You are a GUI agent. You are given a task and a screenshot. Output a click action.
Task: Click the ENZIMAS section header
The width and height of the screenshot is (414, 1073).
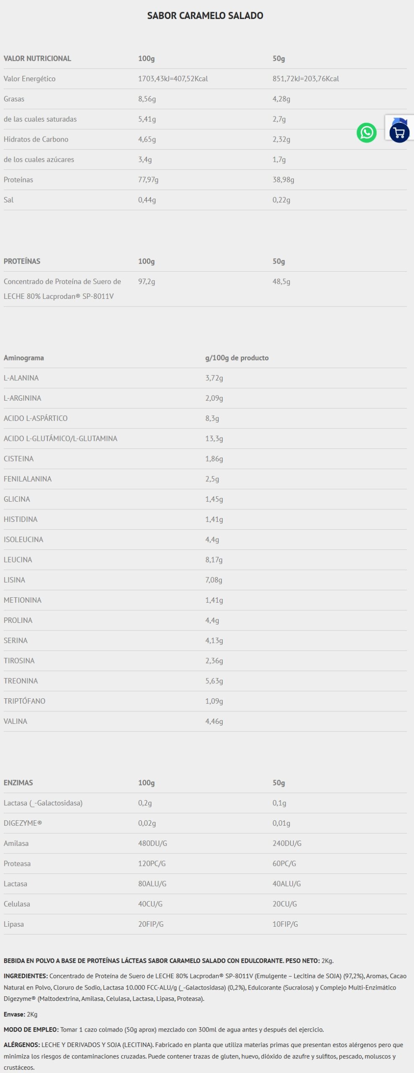click(x=18, y=783)
